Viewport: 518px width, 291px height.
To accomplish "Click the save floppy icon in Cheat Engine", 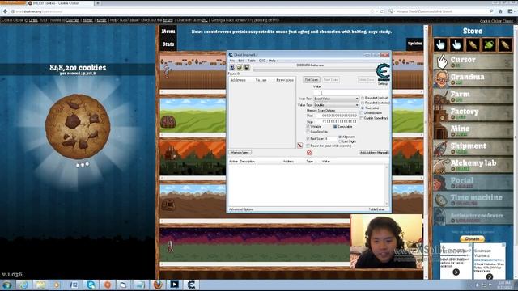I will tap(247, 67).
